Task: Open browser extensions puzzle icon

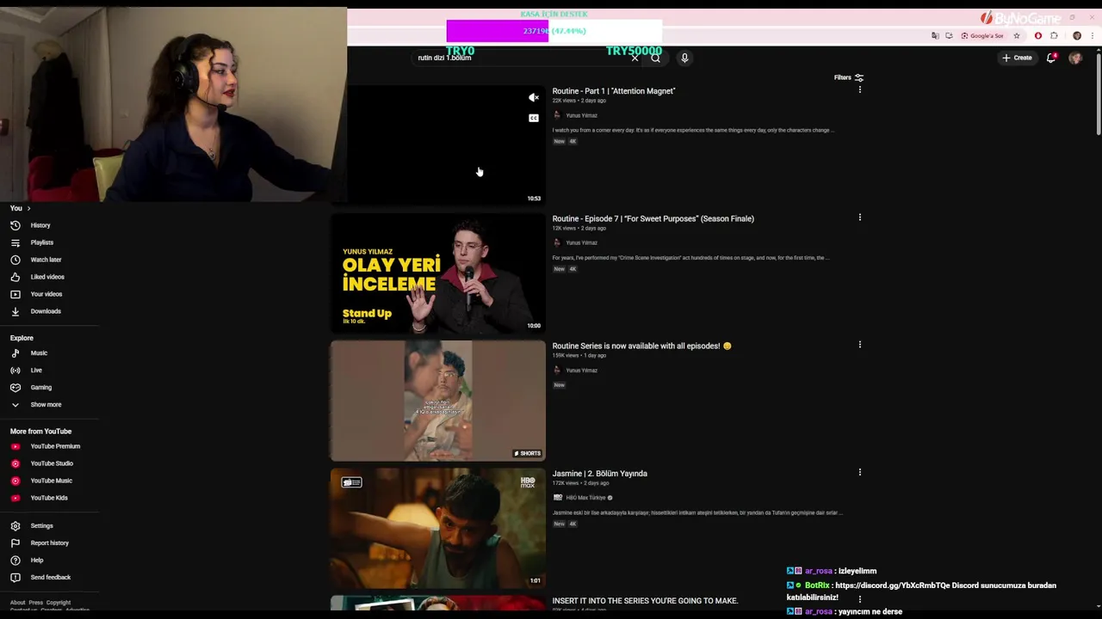Action: 1054,36
